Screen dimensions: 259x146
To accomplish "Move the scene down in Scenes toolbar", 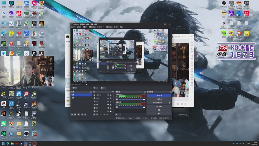I will [85, 115].
